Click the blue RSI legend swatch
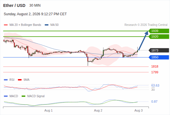170x115 pixels. pyautogui.click(x=6, y=80)
